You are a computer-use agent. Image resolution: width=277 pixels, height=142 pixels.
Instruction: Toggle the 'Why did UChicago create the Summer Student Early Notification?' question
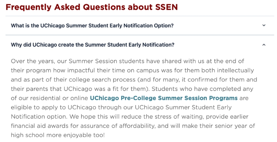coord(140,45)
